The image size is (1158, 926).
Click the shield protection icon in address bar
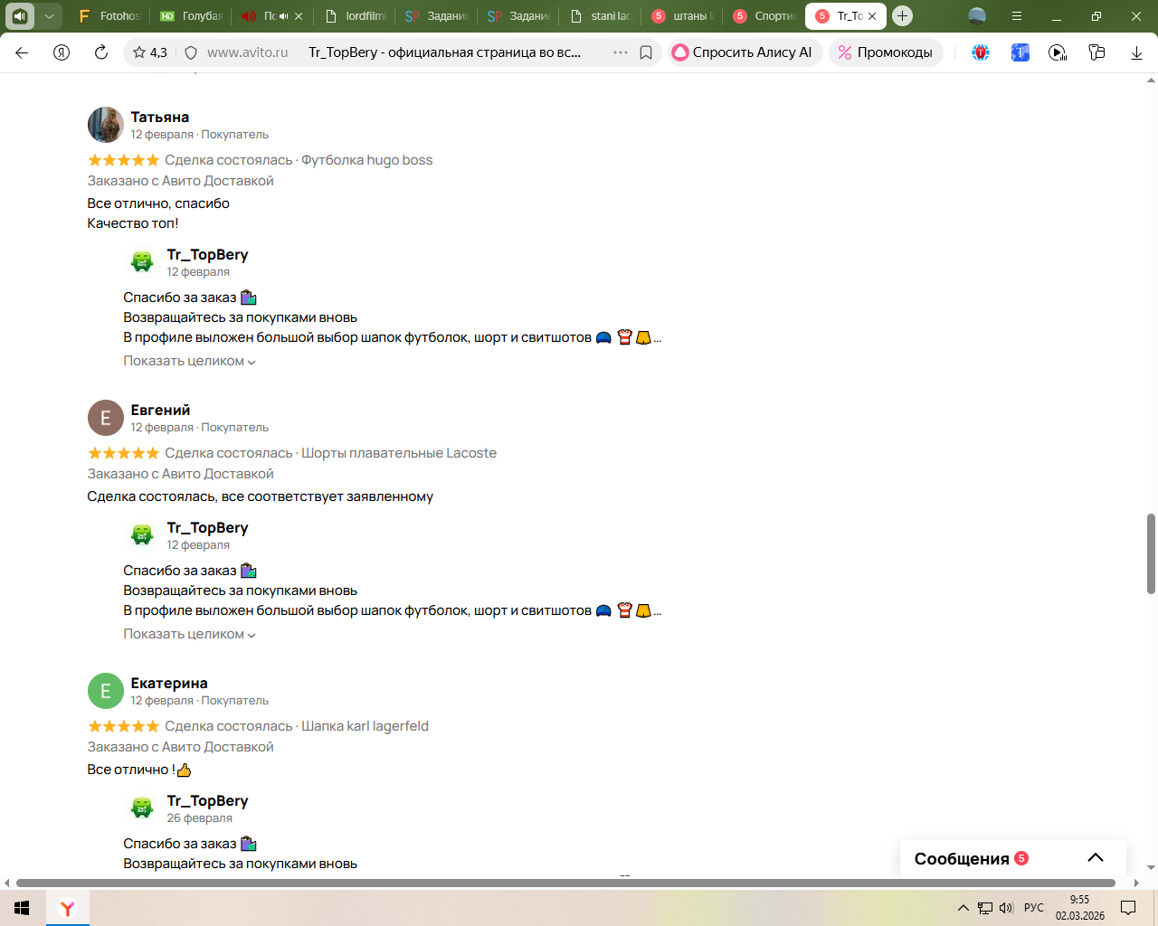(191, 52)
